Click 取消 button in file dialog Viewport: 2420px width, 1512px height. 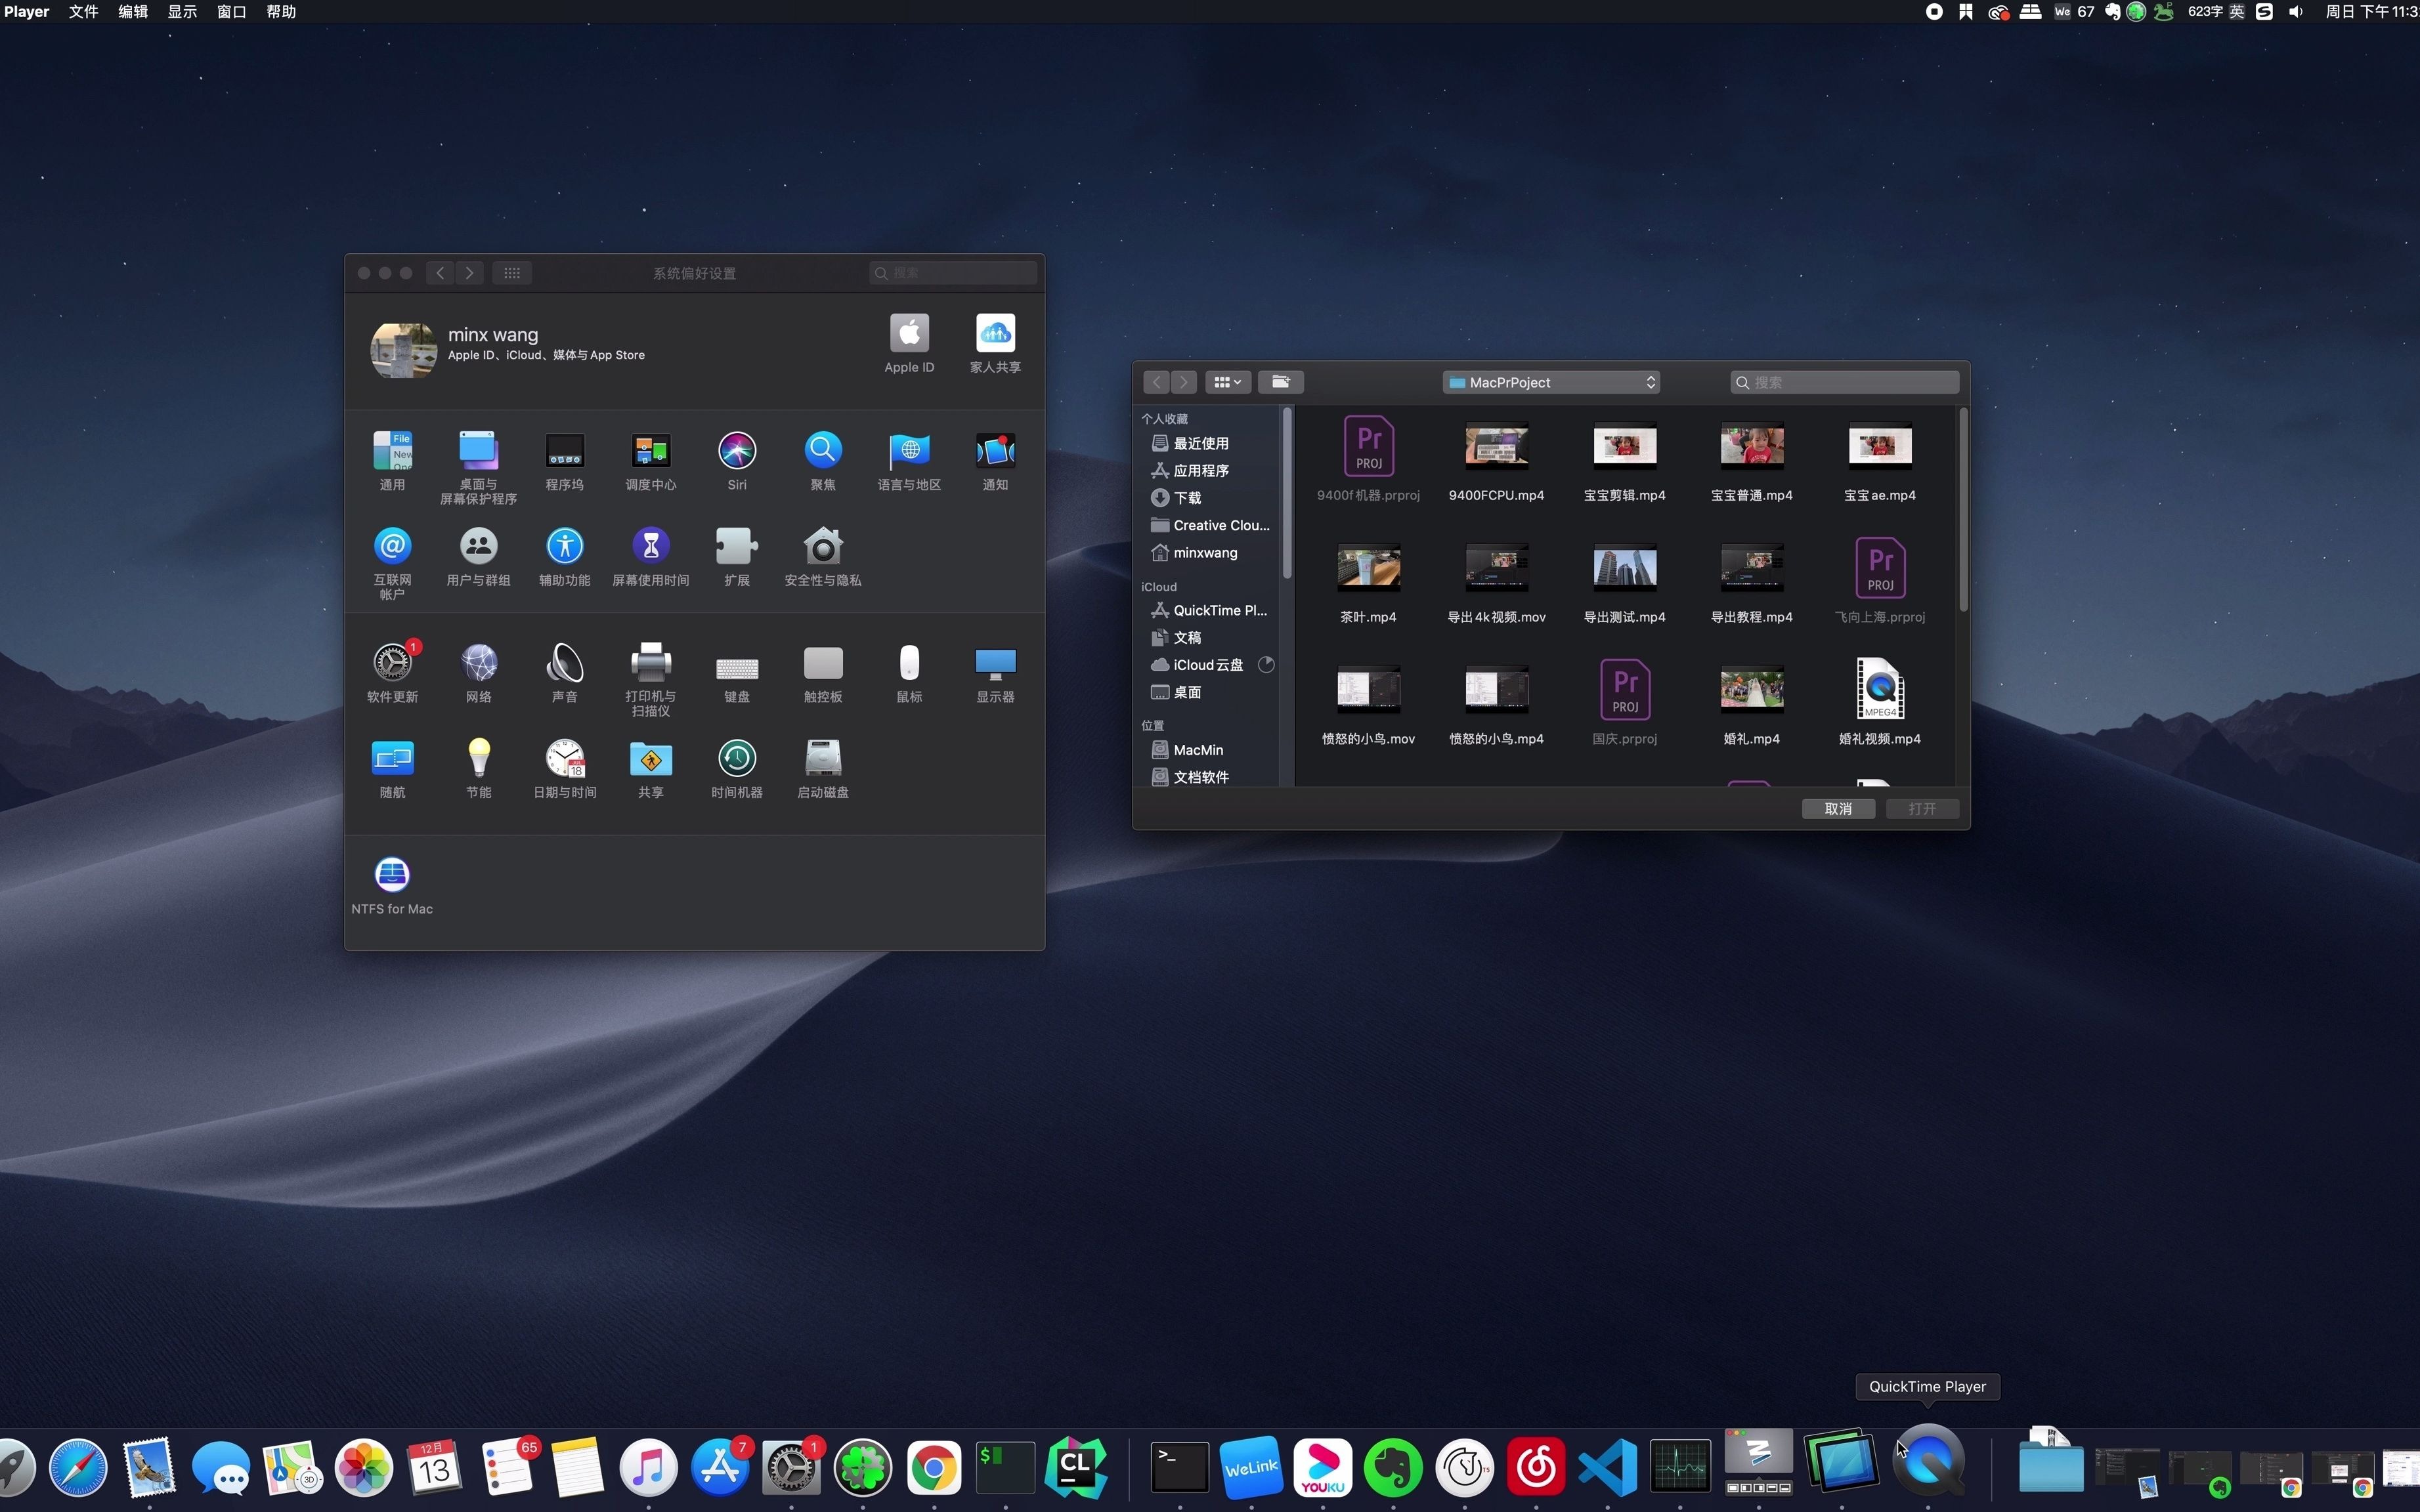[1838, 807]
